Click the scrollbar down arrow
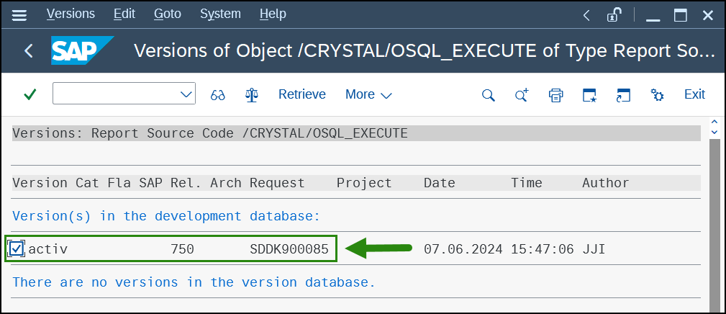 click(x=715, y=133)
